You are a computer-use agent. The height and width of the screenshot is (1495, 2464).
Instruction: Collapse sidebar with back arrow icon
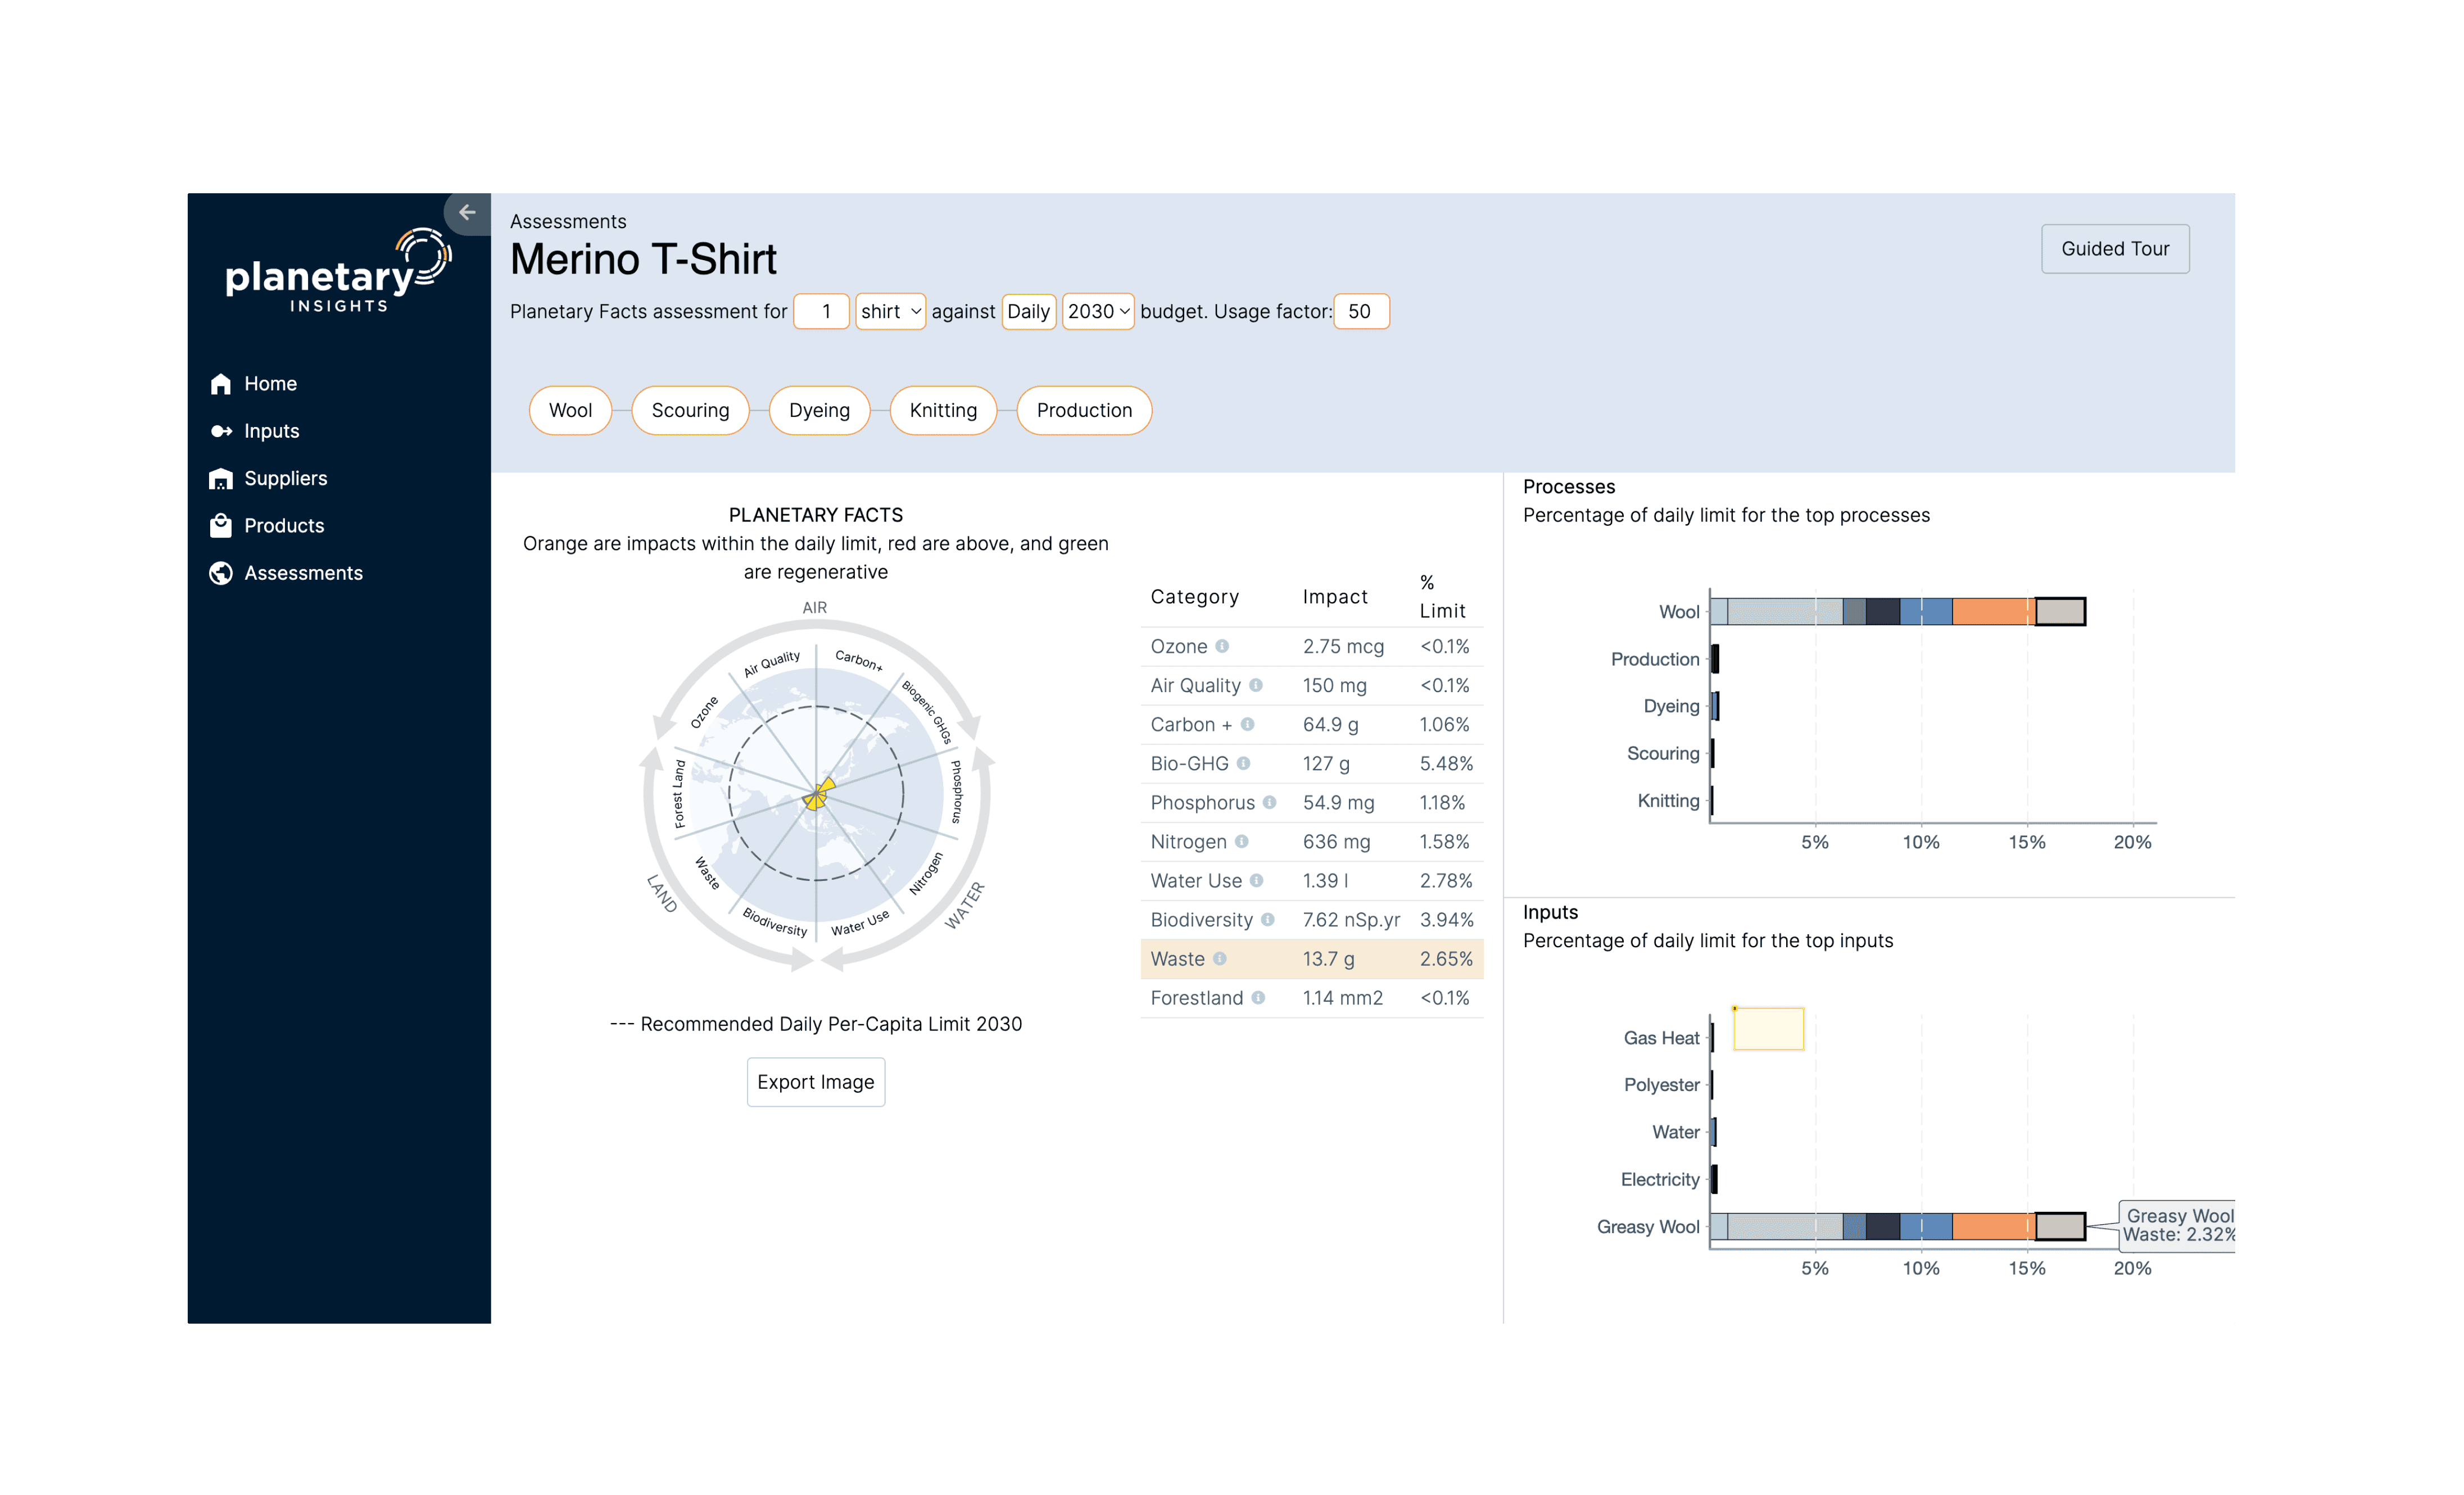point(467,212)
